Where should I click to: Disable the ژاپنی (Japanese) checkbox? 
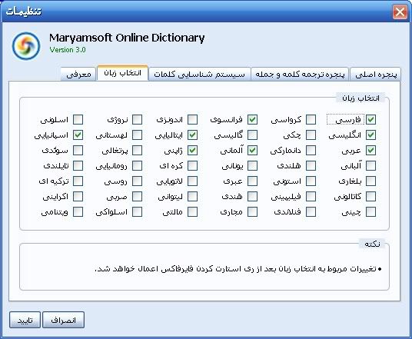pyautogui.click(x=192, y=151)
